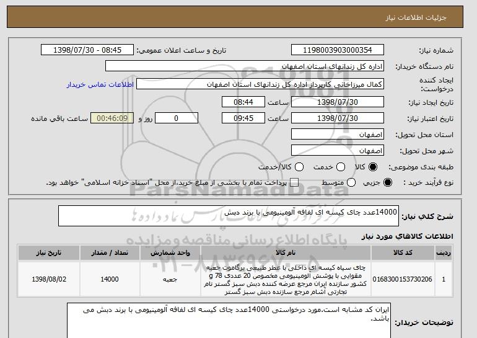The height and width of the screenshot is (338, 477).
Task: Click the validity time field 09:45
Action: click(243, 118)
